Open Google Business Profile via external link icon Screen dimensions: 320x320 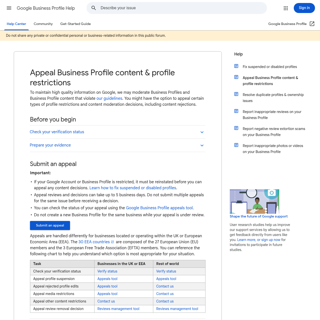312,24
